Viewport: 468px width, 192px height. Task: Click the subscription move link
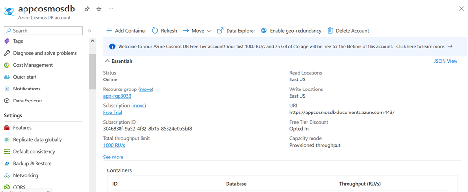139,106
